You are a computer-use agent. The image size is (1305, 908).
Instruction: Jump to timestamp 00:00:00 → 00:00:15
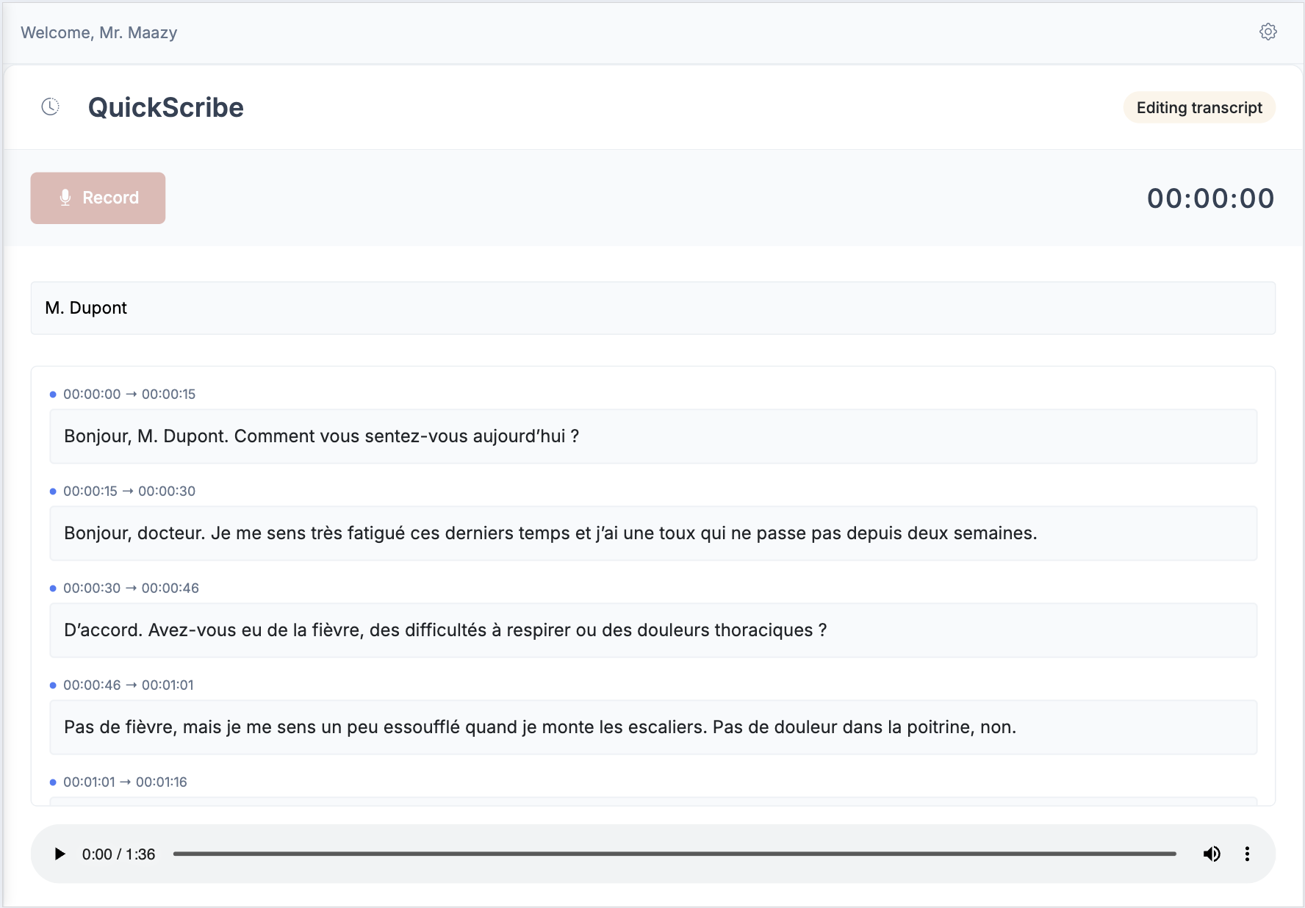(129, 394)
